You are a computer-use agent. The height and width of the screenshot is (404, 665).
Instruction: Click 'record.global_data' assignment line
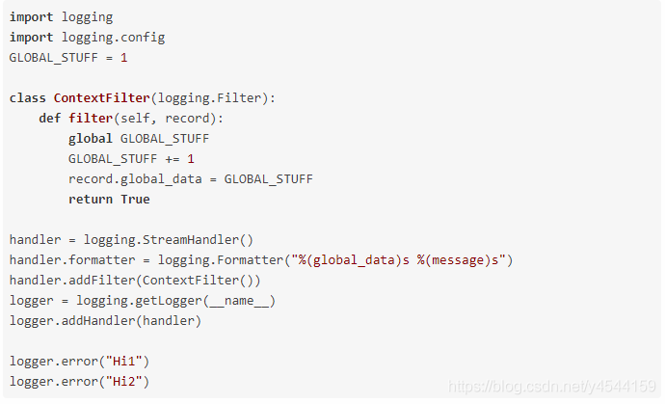[x=191, y=179]
